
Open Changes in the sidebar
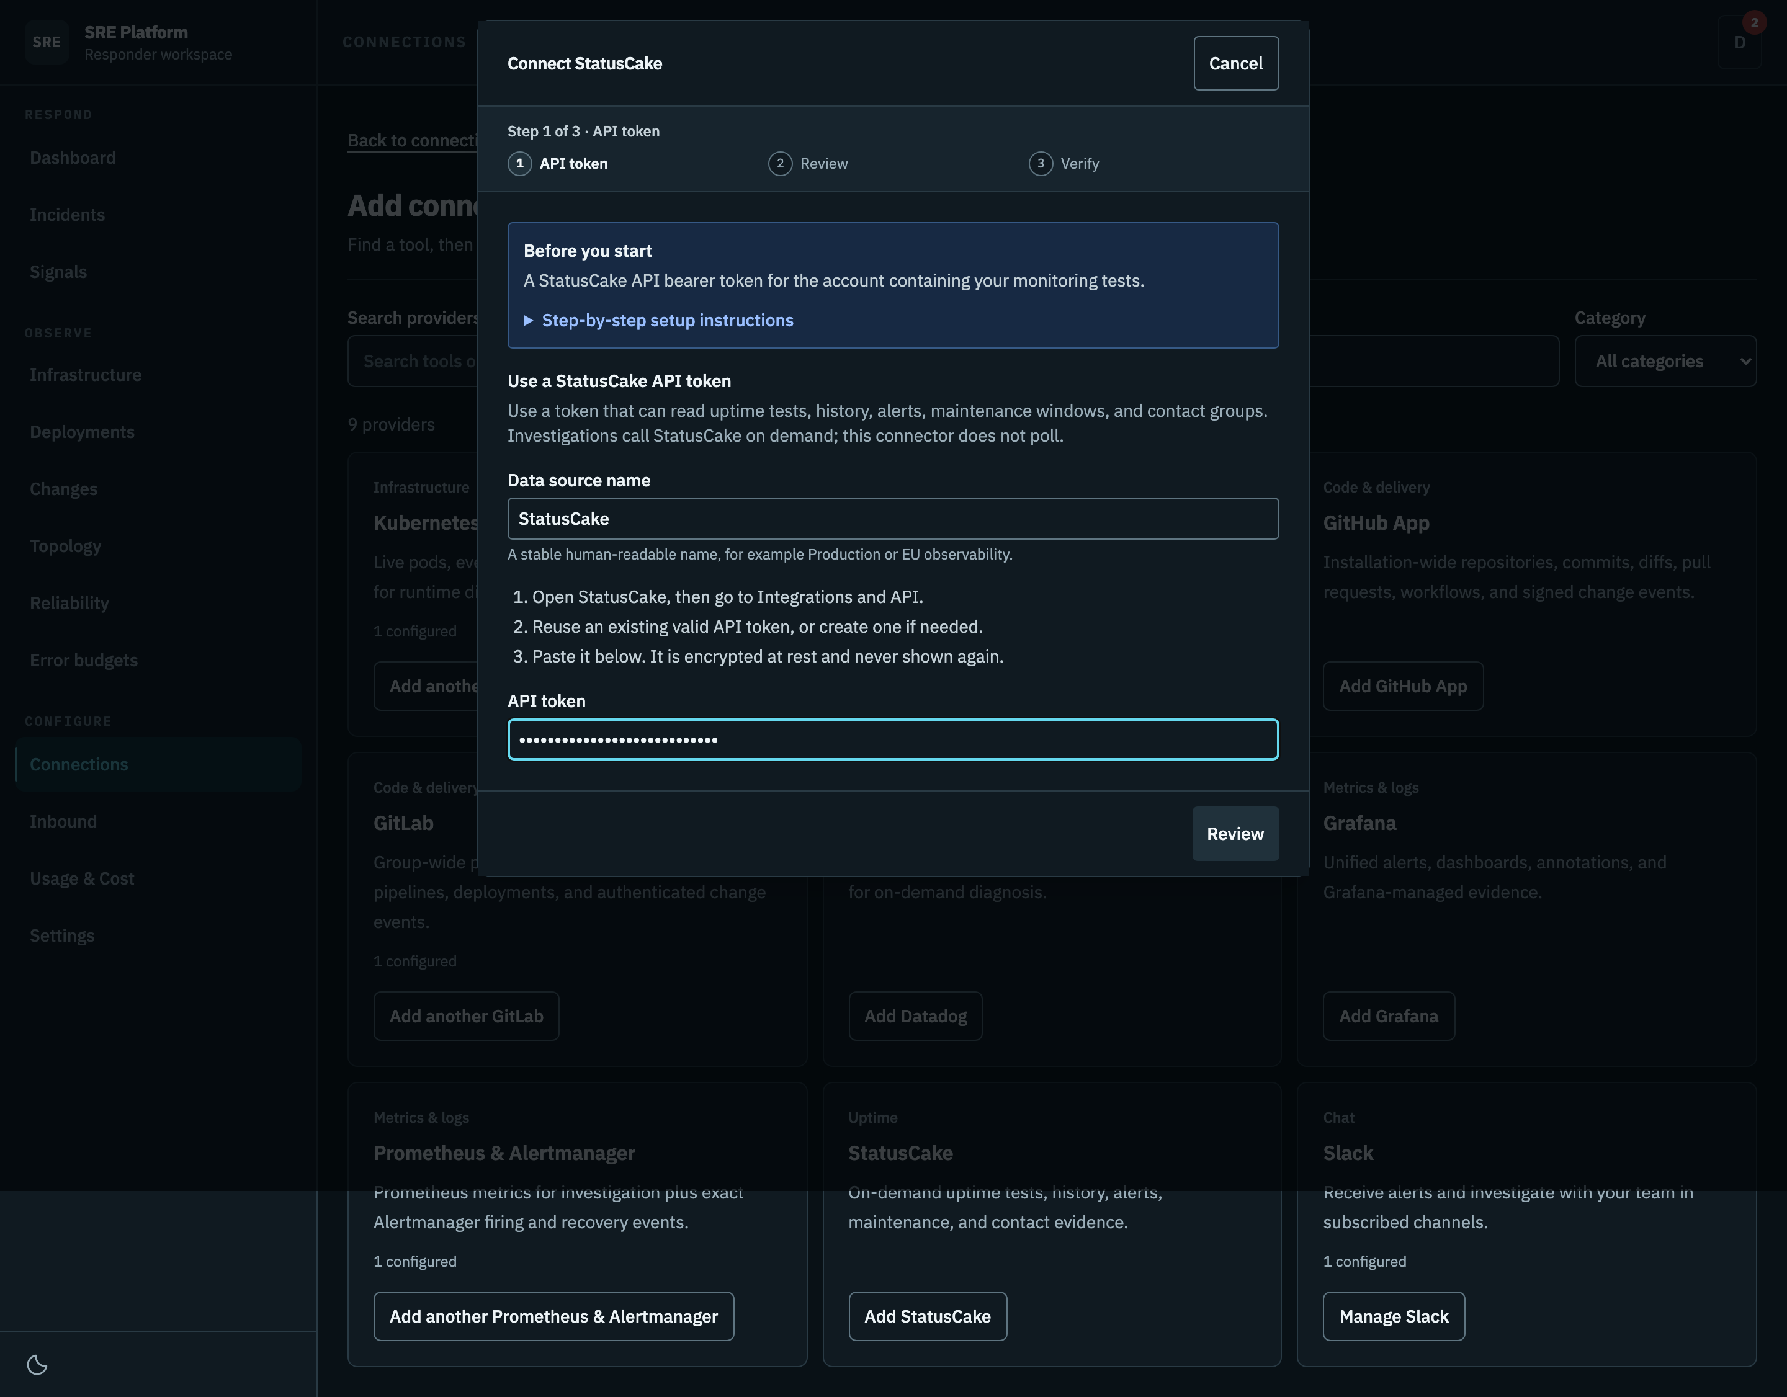[63, 489]
